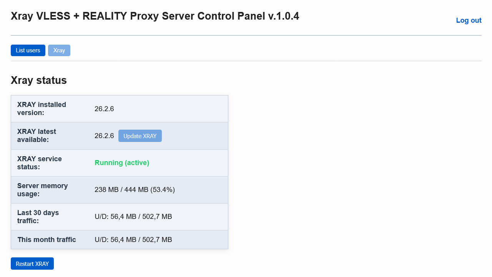492x277 pixels.
Task: Click the 238 MB / 444 MB memory value
Action: point(135,190)
